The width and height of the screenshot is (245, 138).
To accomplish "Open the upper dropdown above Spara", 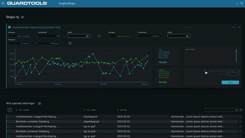I will coord(233,71).
